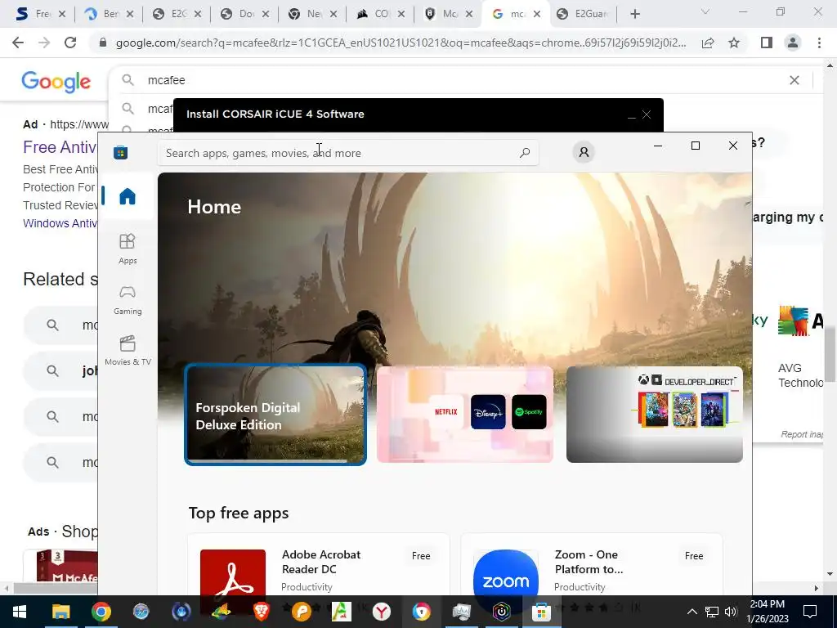
Task: Open the Netflix Disney+ Spotify promo card
Action: point(465,415)
